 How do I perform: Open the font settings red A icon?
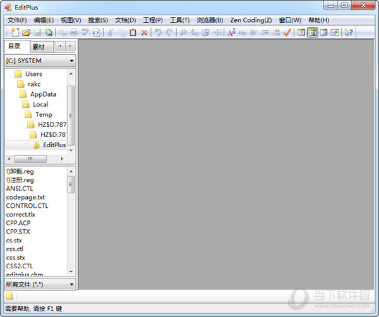pos(231,32)
